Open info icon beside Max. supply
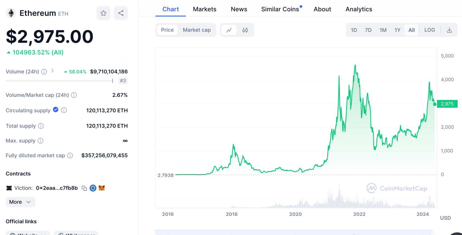The width and height of the screenshot is (462, 235). tap(40, 141)
